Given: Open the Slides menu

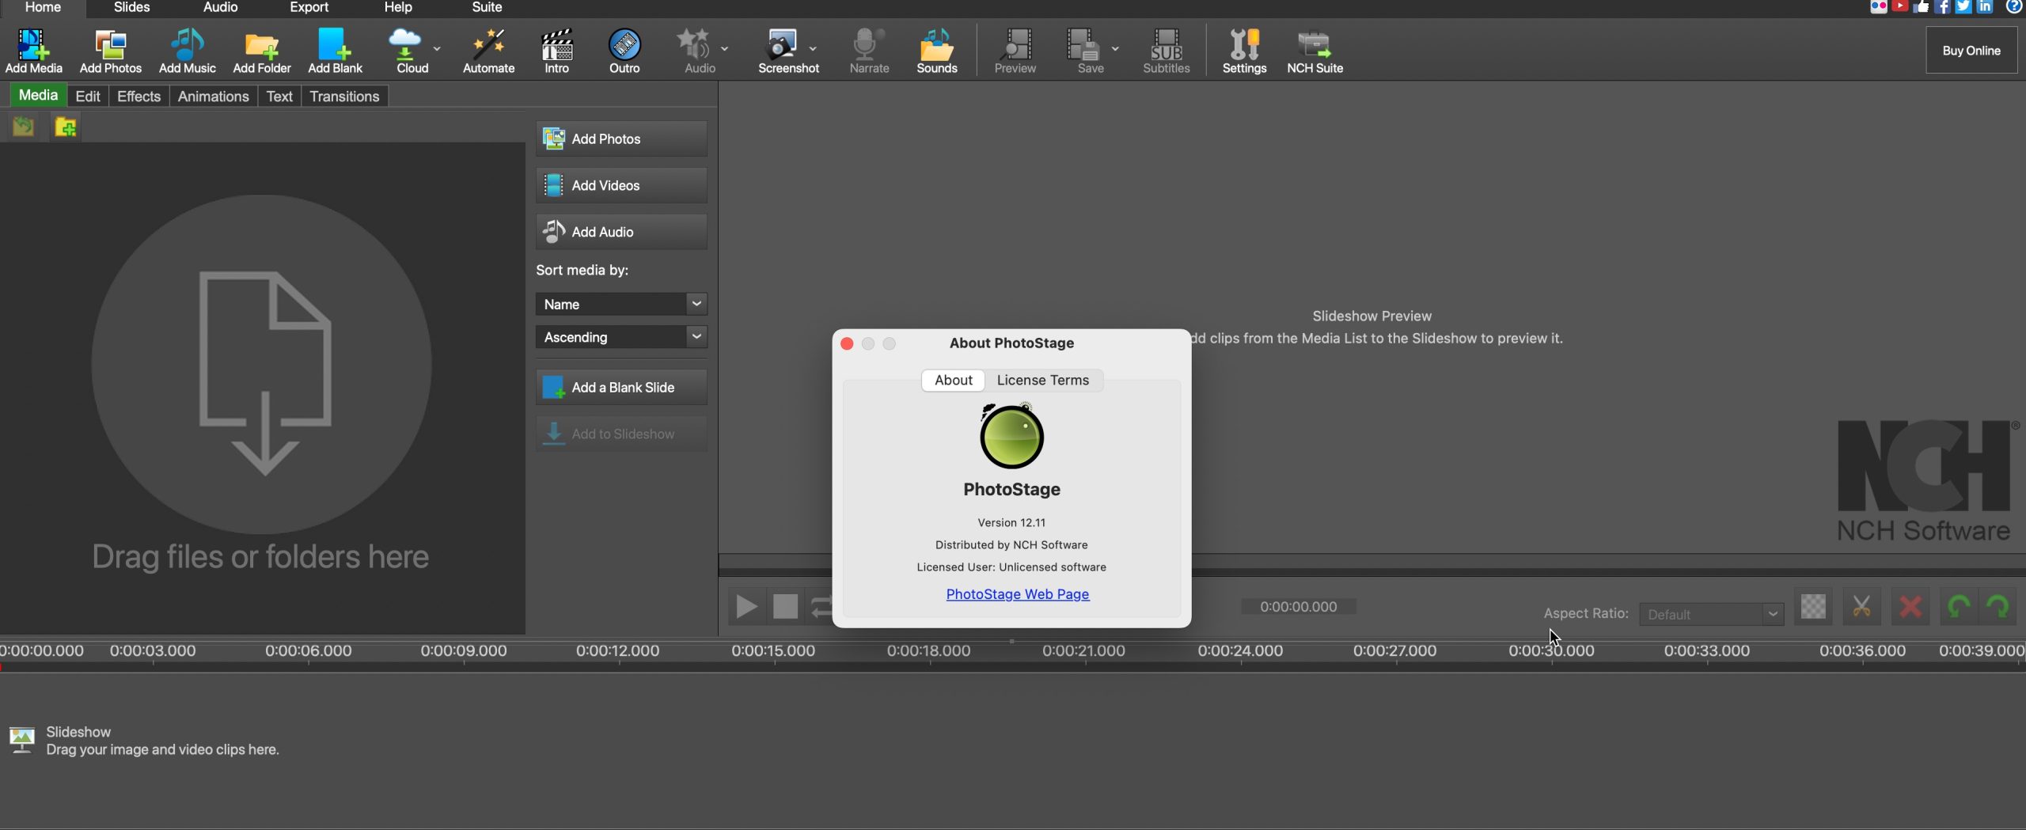Looking at the screenshot, I should pos(131,7).
